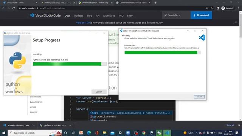Screen dimensions: 242x136
Task: Click the taskbar search box
Action: 34,133
